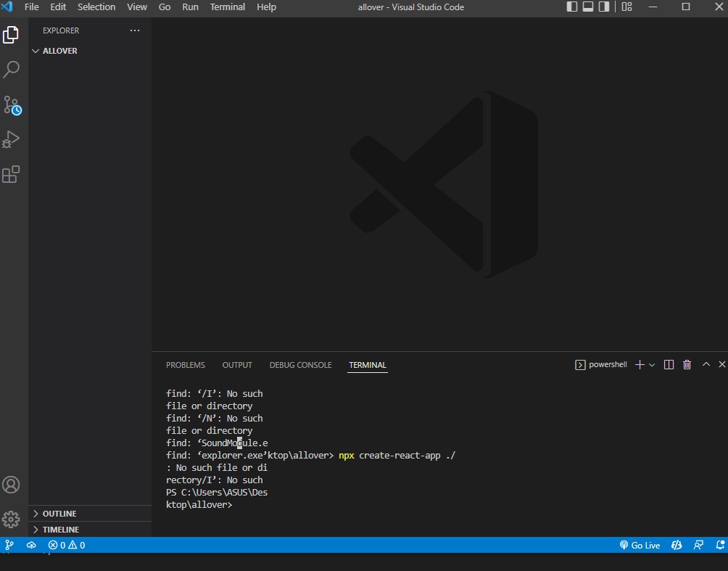Screen dimensions: 728x571
Task: Open the Help menu
Action: coord(267,7)
